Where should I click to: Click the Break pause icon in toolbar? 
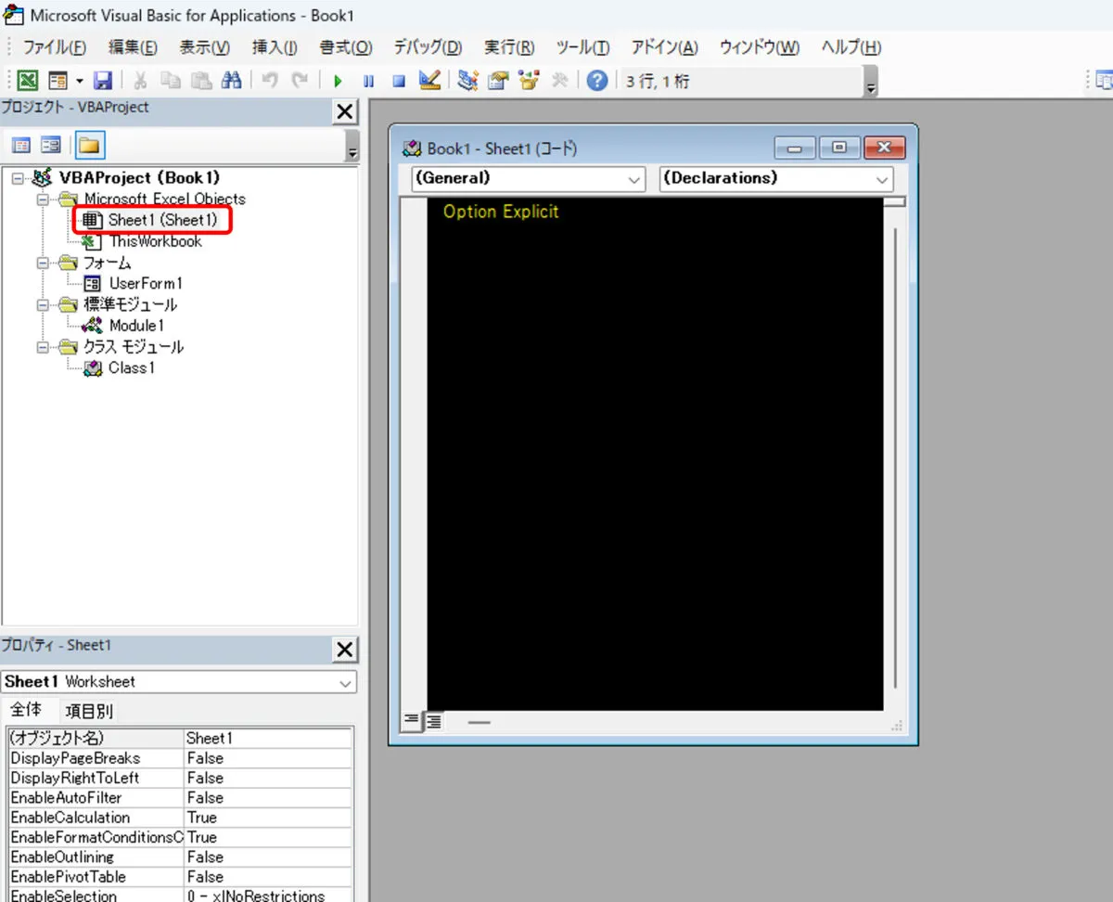(x=368, y=81)
